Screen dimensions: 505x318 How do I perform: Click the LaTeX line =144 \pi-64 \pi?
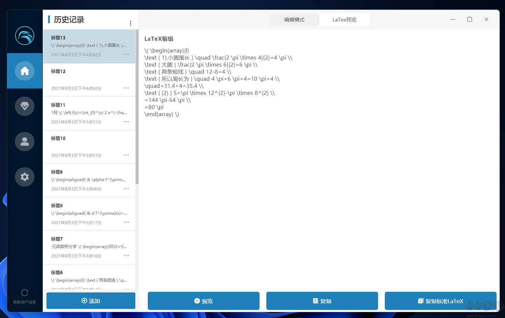168,100
